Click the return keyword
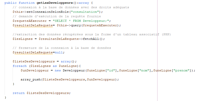 [x=19, y=93]
